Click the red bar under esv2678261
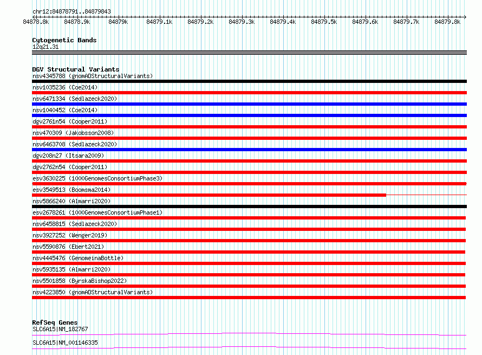 pos(249,218)
